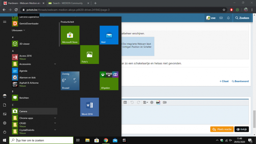256x144 pixels.
Task: Click into the reply text area
Action: coord(185,115)
